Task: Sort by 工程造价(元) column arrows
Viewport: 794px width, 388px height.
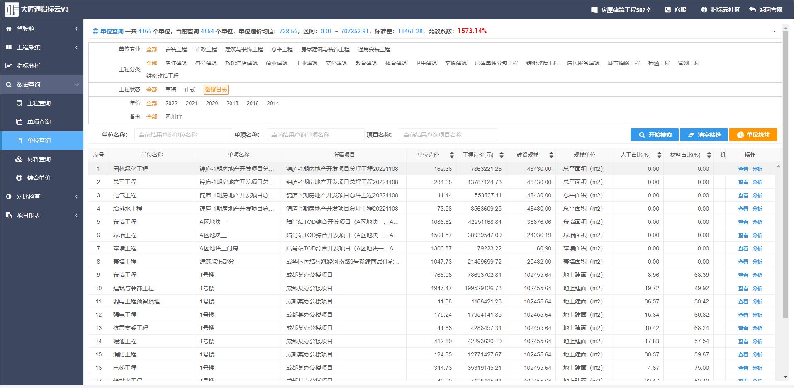Action: (x=502, y=155)
